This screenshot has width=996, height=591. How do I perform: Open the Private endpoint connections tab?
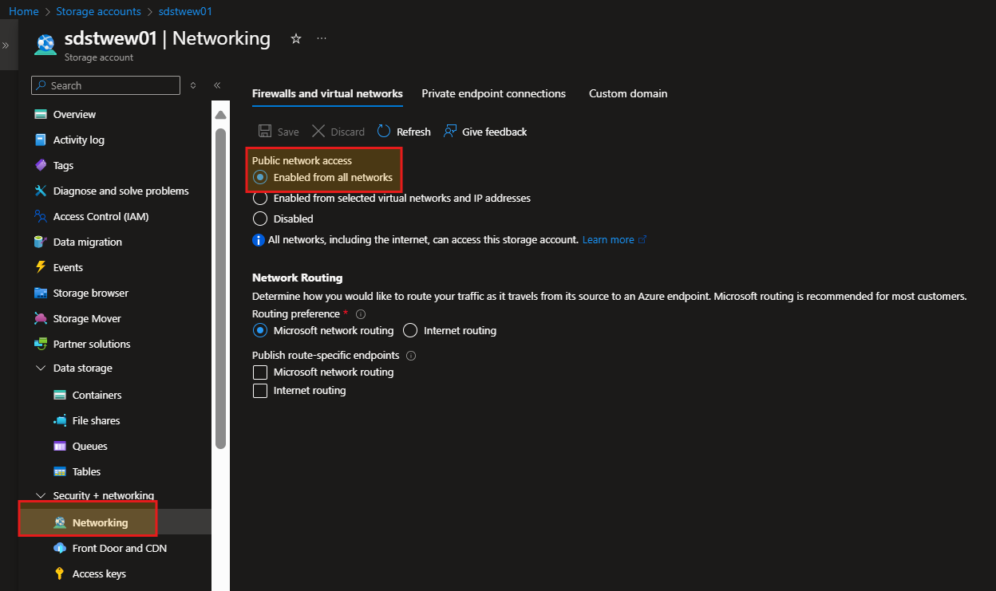point(493,93)
